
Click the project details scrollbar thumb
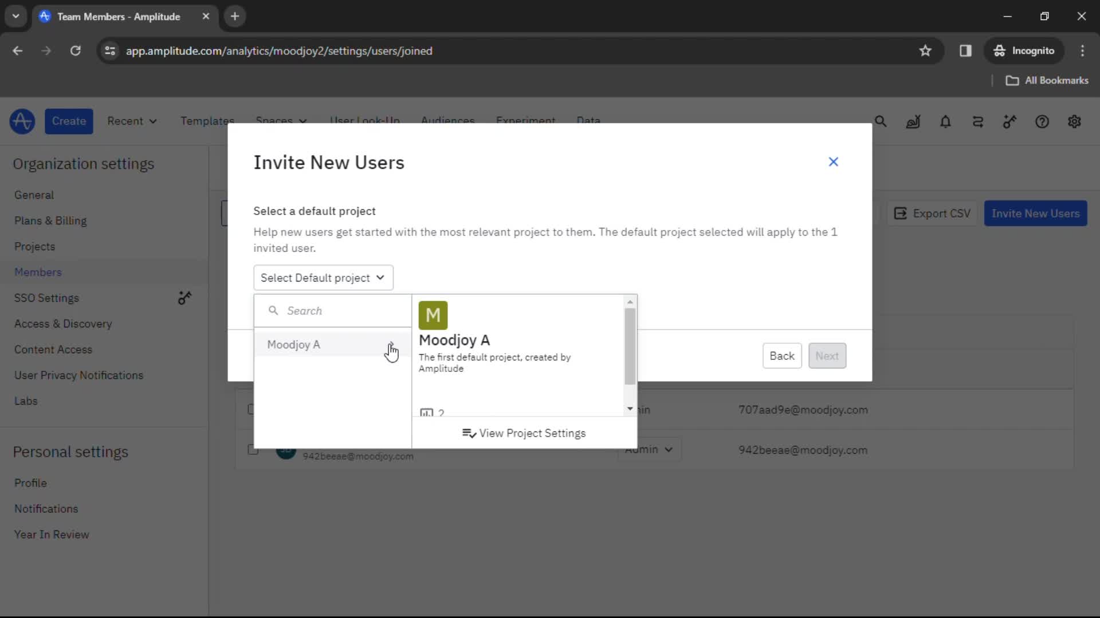point(630,346)
